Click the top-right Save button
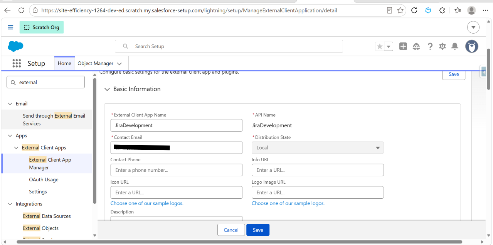 click(x=454, y=74)
